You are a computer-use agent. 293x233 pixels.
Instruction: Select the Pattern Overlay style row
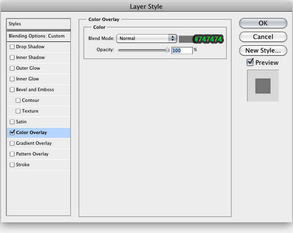39,154
